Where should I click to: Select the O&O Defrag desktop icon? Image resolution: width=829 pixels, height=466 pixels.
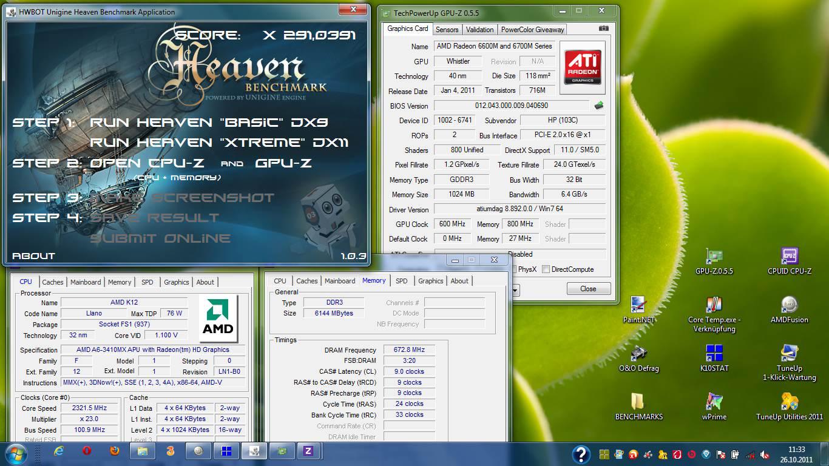pos(638,359)
